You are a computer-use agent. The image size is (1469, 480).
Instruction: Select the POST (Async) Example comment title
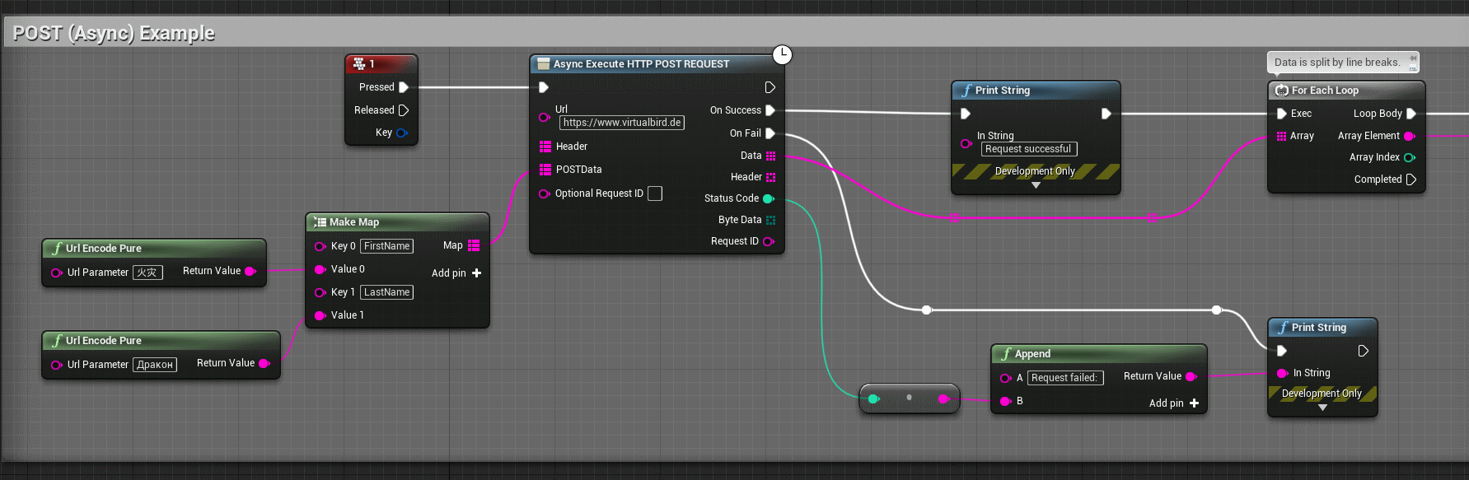(114, 34)
